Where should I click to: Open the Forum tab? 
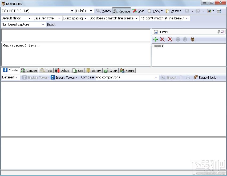(x=127, y=71)
